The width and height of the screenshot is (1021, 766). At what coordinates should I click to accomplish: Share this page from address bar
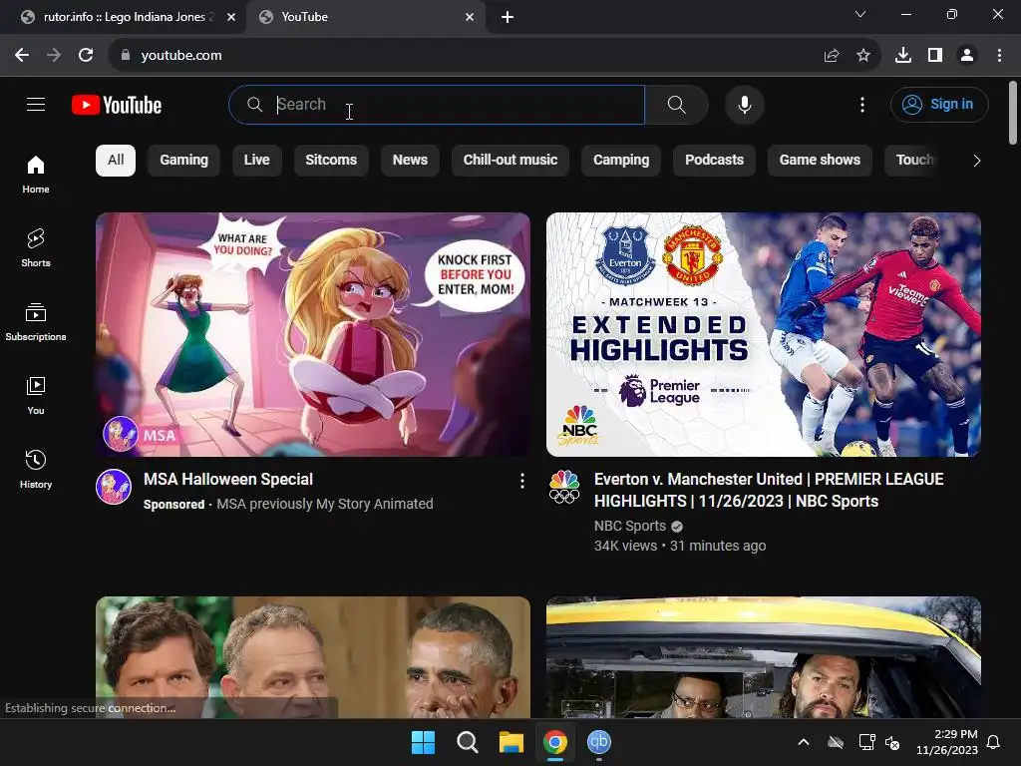[x=831, y=56]
